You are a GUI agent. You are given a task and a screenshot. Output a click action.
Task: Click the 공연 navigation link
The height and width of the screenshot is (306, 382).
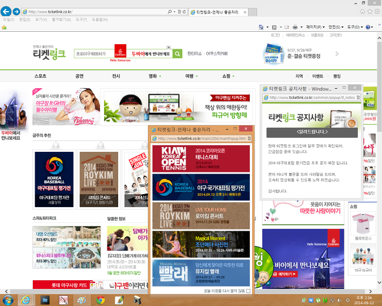79,76
